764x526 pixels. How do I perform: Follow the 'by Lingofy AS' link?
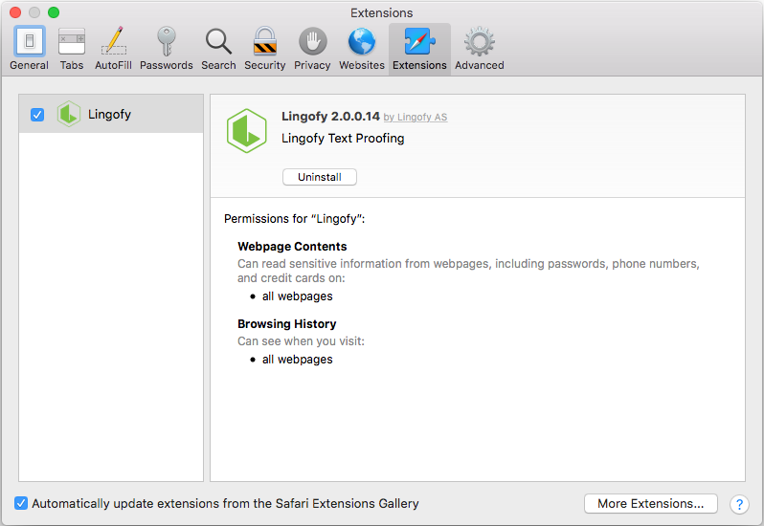pyautogui.click(x=416, y=118)
